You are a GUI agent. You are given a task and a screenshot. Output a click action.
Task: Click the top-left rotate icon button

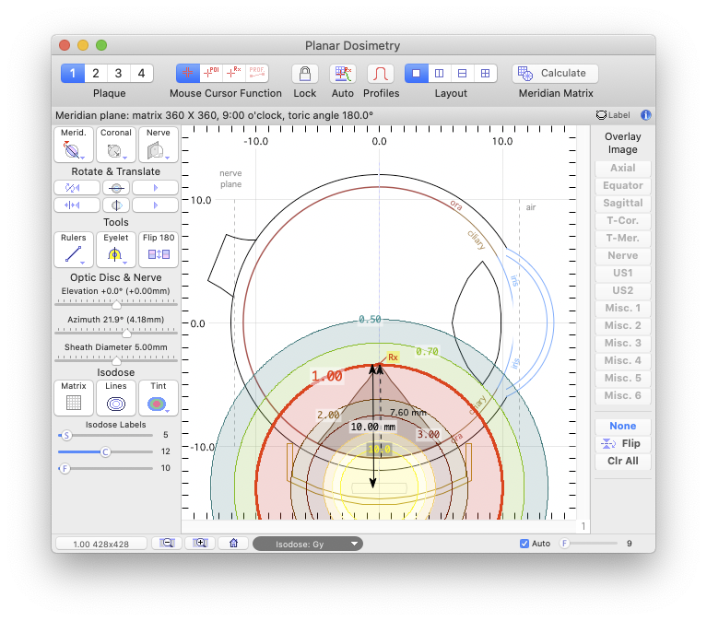point(77,187)
